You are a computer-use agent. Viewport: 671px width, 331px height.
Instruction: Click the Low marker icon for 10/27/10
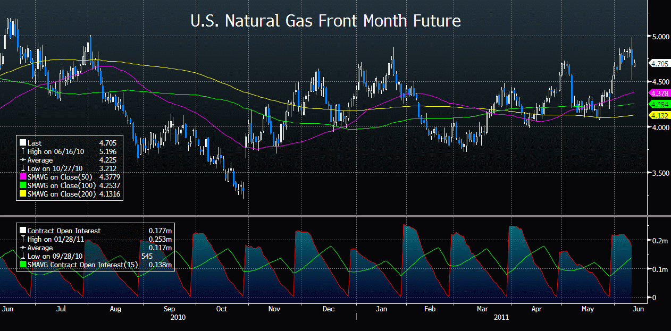coord(22,168)
